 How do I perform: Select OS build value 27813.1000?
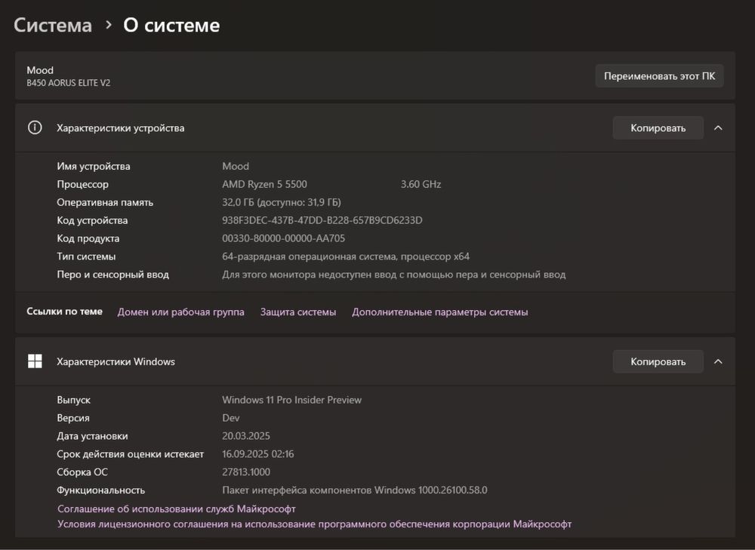tap(246, 472)
